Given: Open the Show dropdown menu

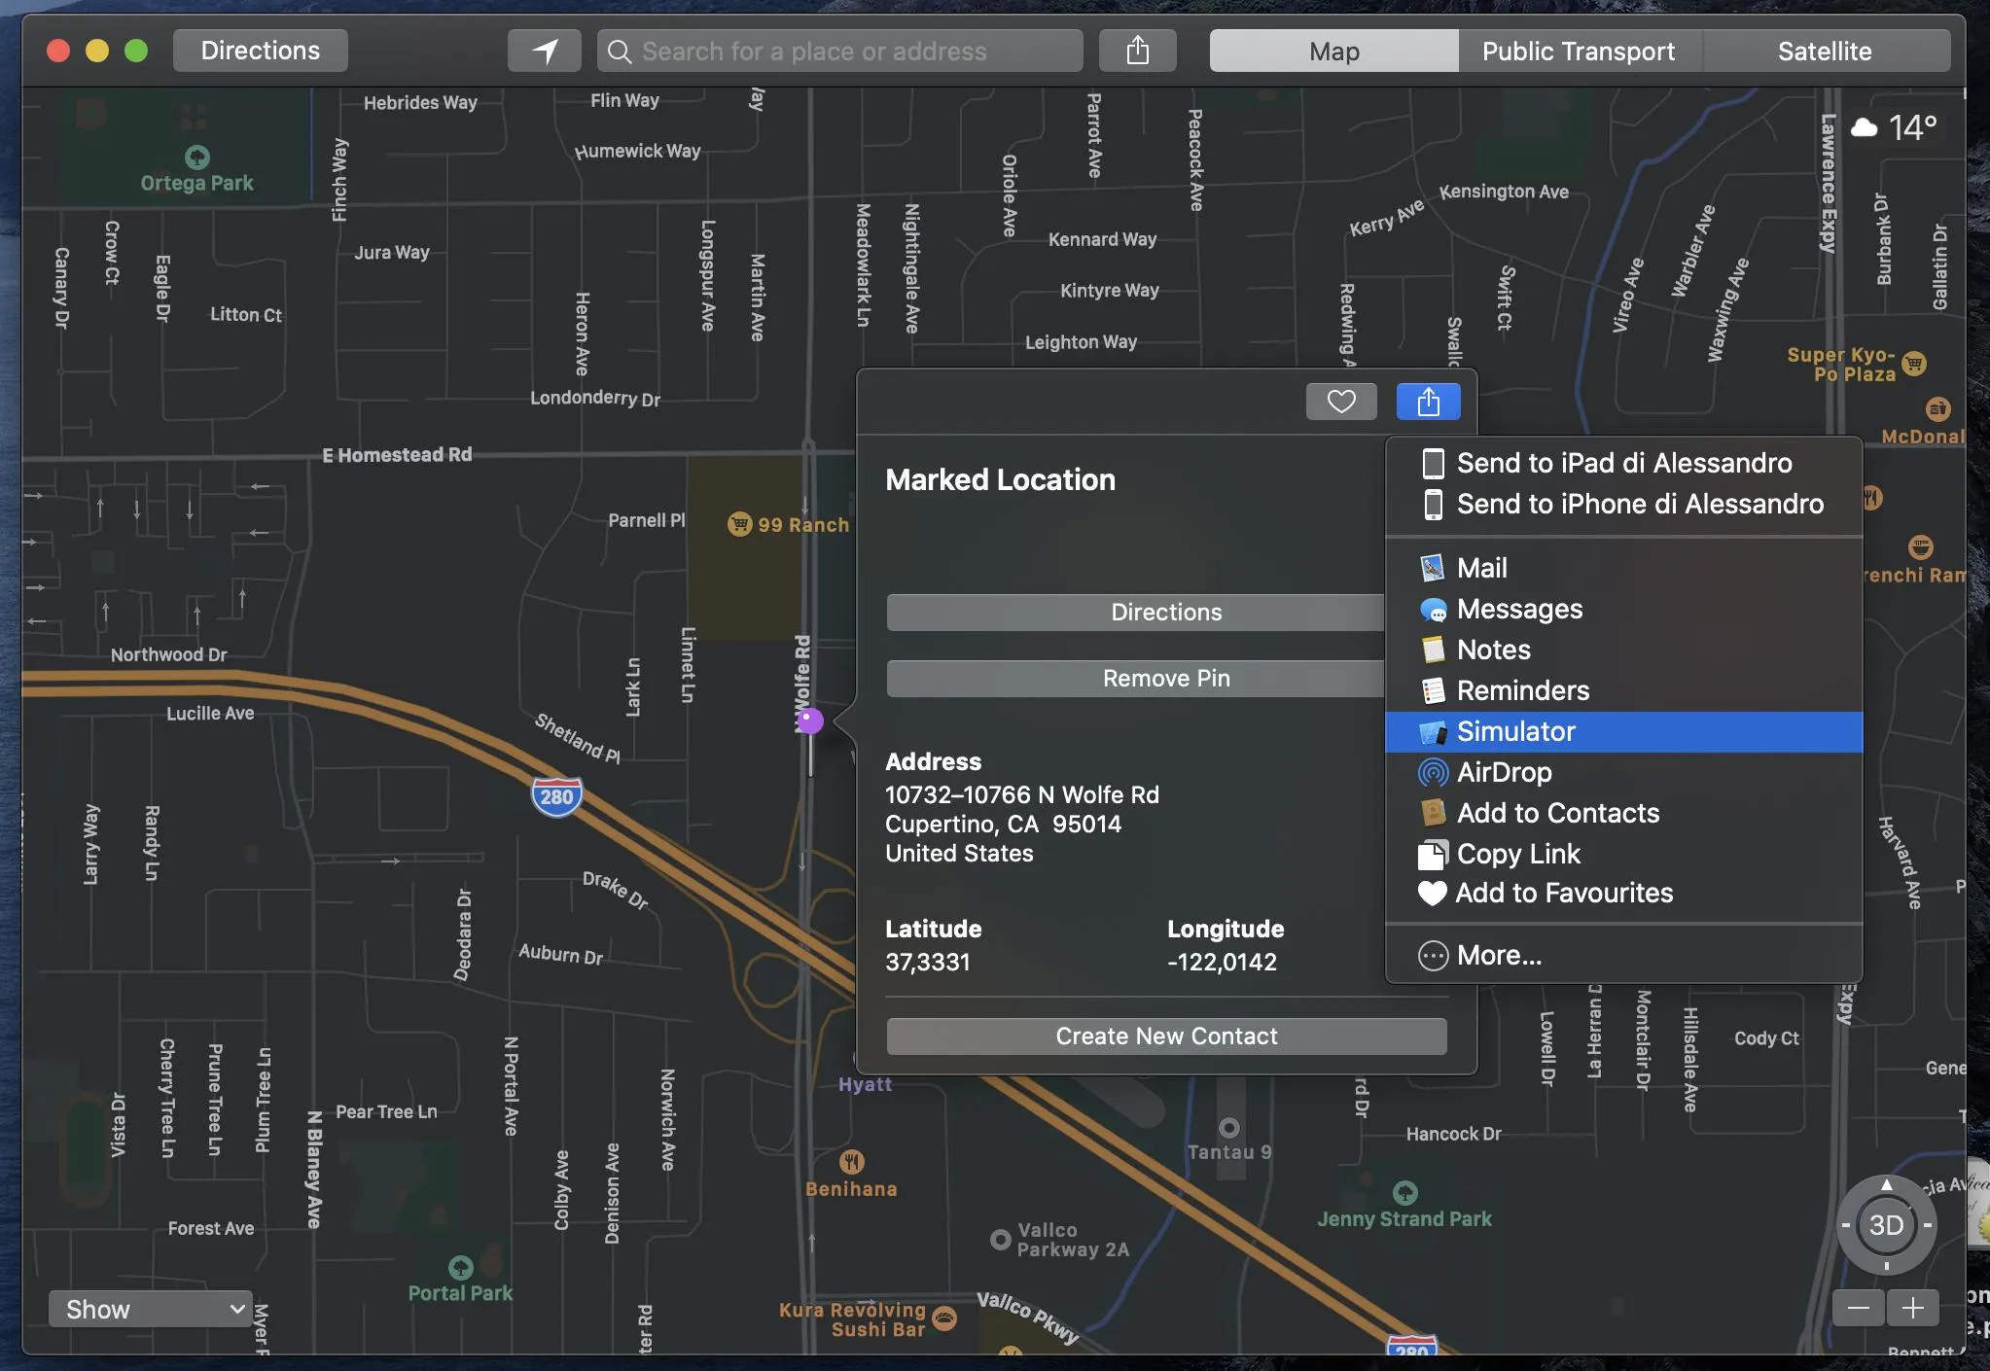Looking at the screenshot, I should pos(151,1309).
